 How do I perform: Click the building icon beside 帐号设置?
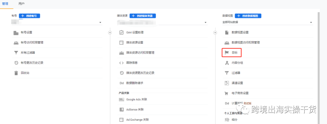tap(16, 32)
